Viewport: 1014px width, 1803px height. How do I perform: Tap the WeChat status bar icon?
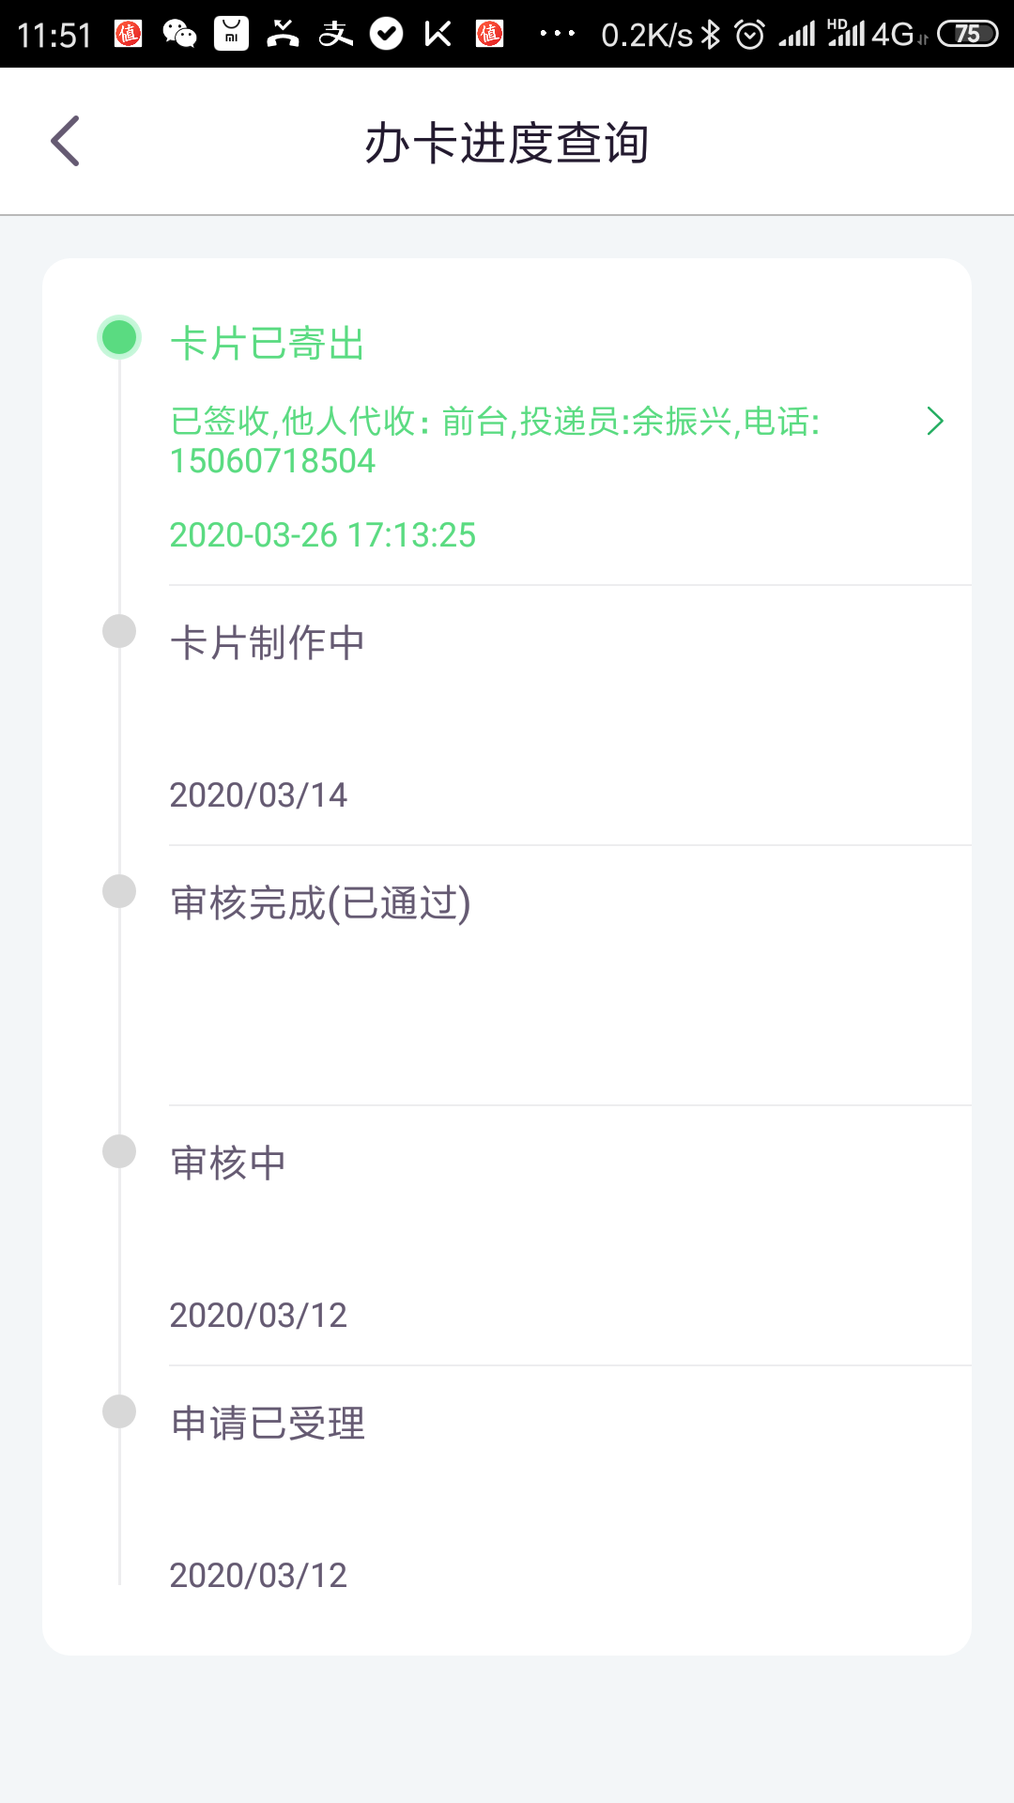point(179,35)
